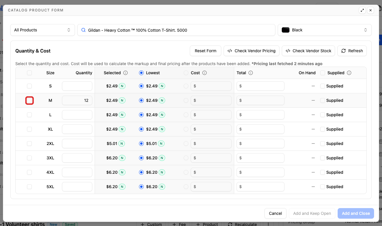Select the Lowest radio button in the header
The image size is (382, 226).
(x=141, y=73)
